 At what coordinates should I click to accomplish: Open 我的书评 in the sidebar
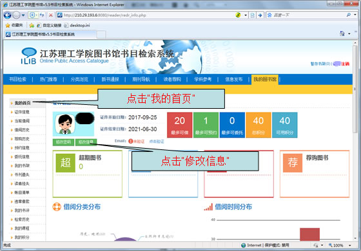pos(22,210)
